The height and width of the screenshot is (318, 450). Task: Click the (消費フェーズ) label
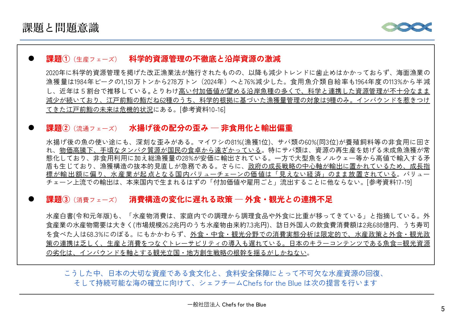(x=95, y=200)
